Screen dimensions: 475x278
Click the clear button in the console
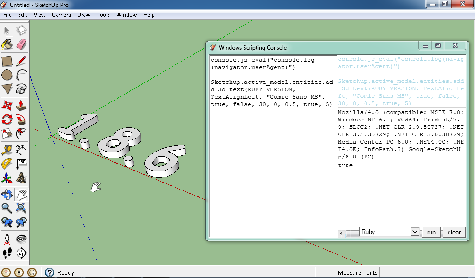pyautogui.click(x=454, y=232)
